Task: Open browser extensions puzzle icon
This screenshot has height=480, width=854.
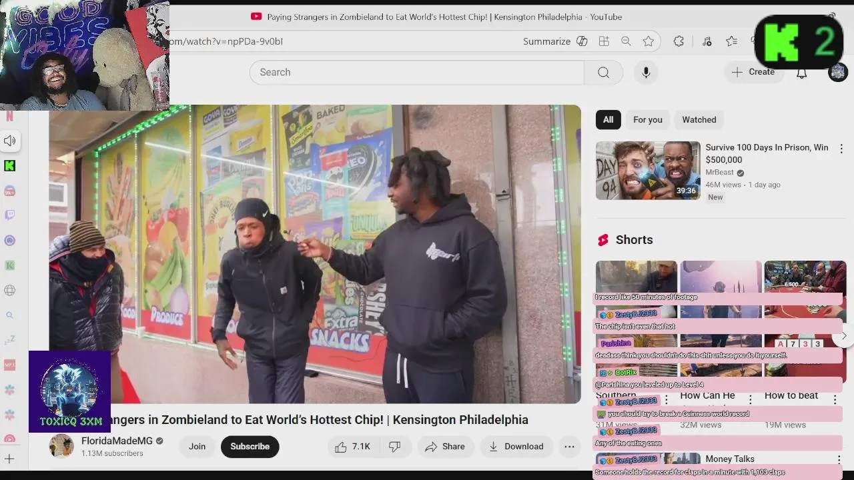Action: [679, 41]
